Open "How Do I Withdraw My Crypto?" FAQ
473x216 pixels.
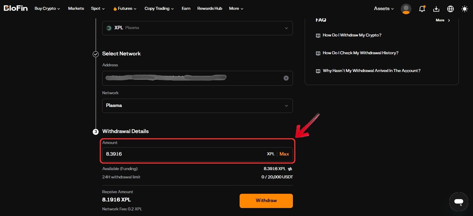pos(352,35)
